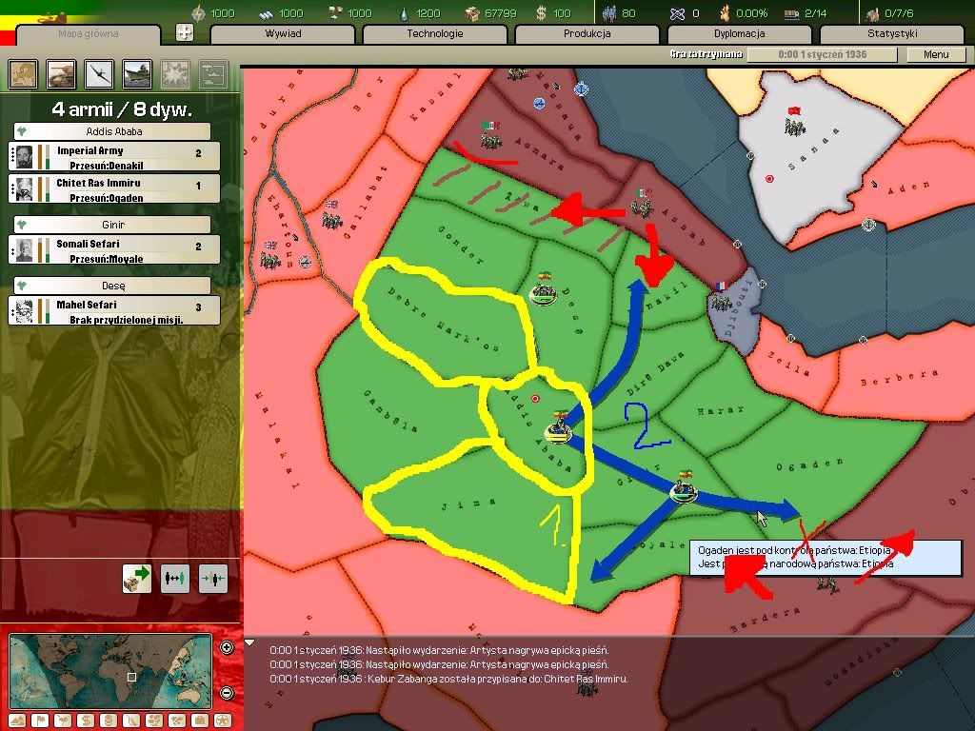This screenshot has width=975, height=731.
Task: Open the Technologie tab
Action: pyautogui.click(x=434, y=34)
